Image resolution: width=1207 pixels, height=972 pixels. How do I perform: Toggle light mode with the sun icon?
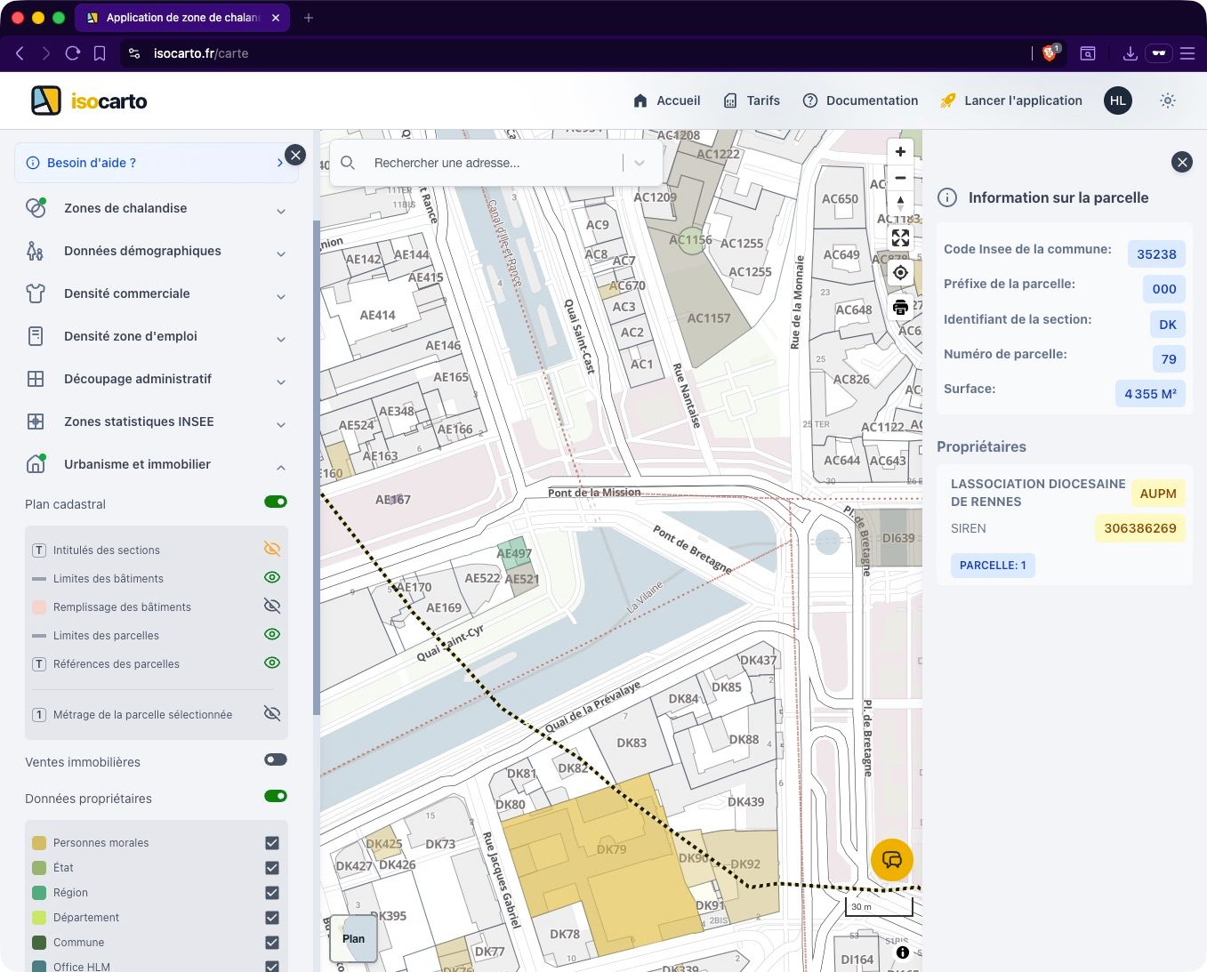coord(1168,100)
